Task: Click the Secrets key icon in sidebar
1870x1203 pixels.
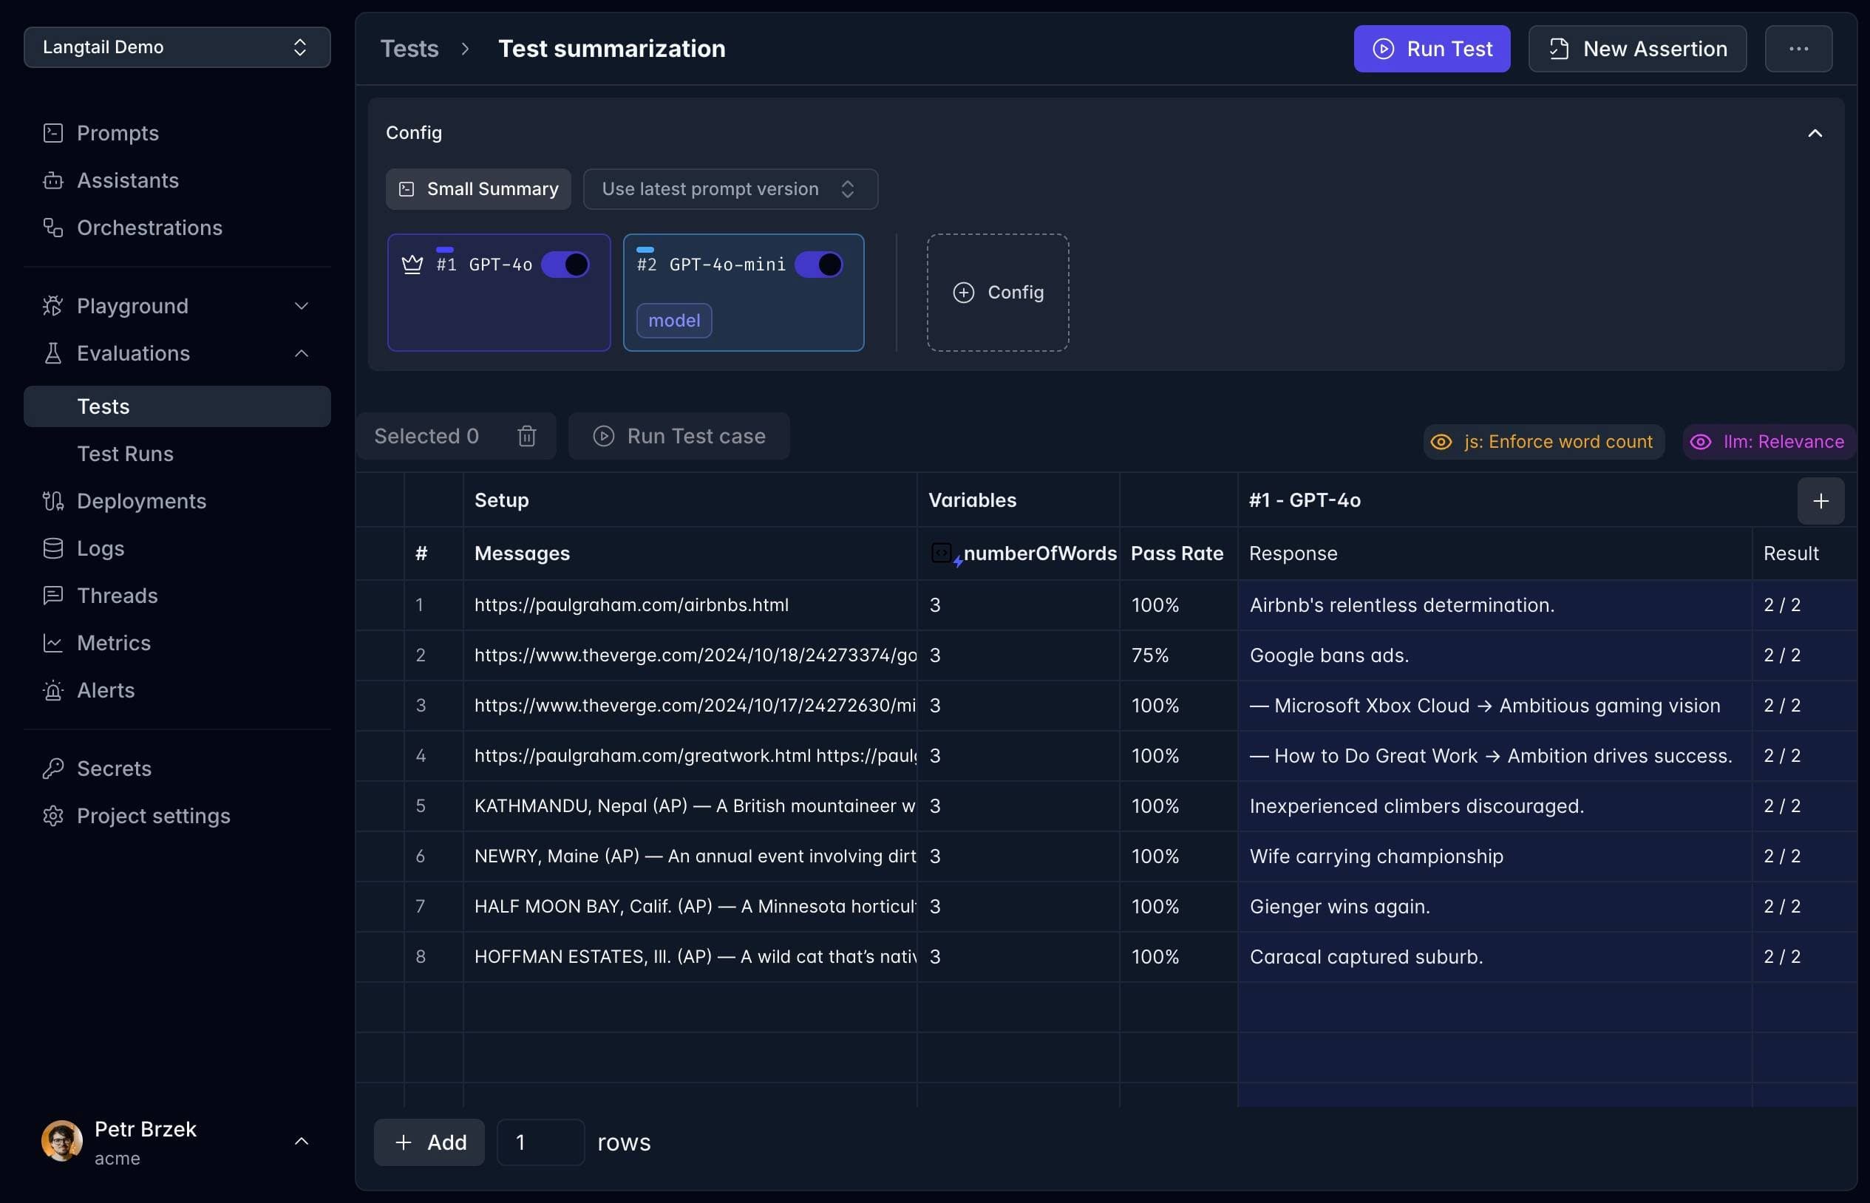Action: 52,769
